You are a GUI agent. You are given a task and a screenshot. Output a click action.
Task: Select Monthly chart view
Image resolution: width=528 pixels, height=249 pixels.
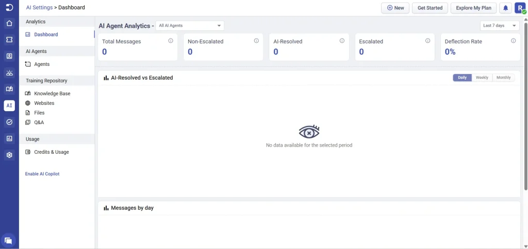pyautogui.click(x=503, y=78)
